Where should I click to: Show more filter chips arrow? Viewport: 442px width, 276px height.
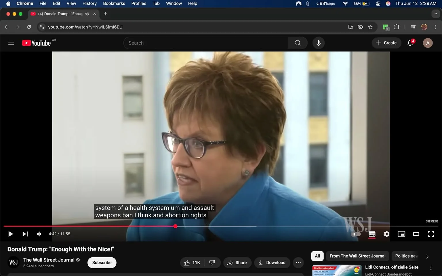tap(427, 256)
